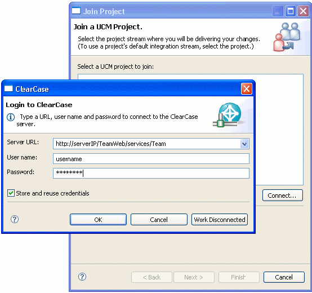
Task: Cancel the ClearCase login dialog
Action: point(159,220)
